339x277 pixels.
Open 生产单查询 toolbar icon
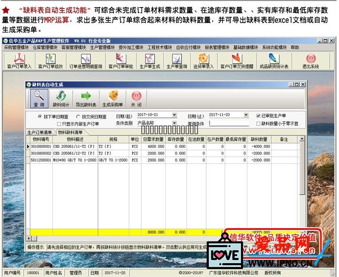click(x=177, y=61)
